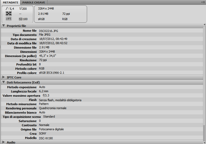
Task: Click the 72 ppi value in summary box
Action: point(66,14)
